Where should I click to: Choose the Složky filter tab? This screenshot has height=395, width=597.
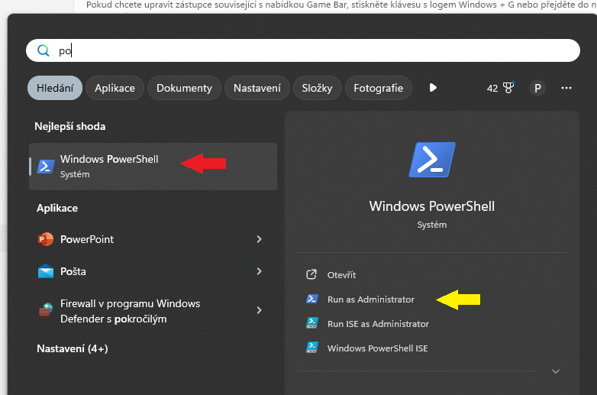click(317, 88)
